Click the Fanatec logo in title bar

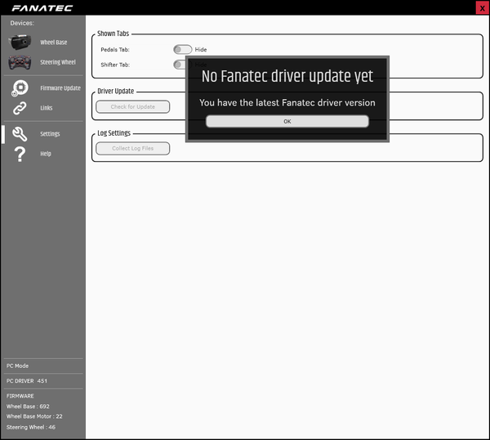(42, 8)
